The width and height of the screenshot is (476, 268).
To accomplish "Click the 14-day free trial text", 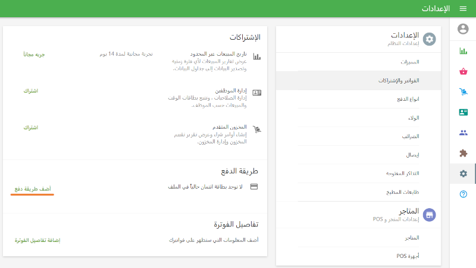I will pos(126,54).
